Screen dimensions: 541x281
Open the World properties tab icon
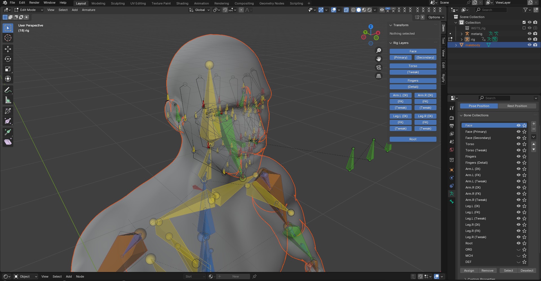[x=452, y=150]
